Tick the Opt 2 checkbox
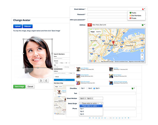This screenshot has height=125, width=158. (87, 88)
